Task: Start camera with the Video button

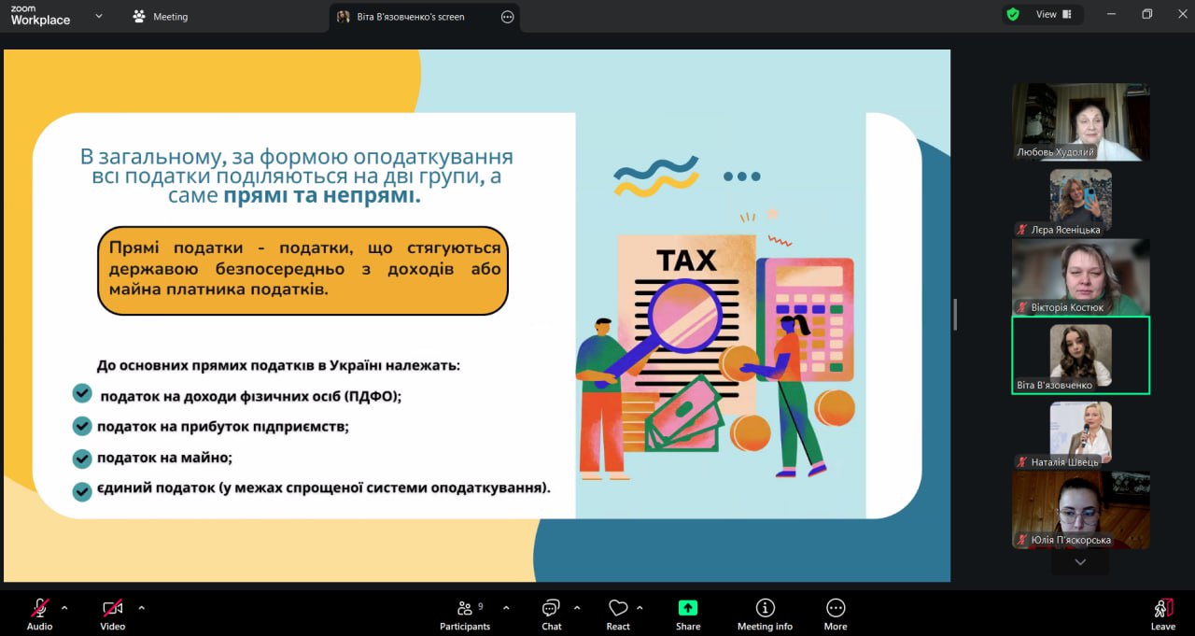Action: click(x=113, y=615)
